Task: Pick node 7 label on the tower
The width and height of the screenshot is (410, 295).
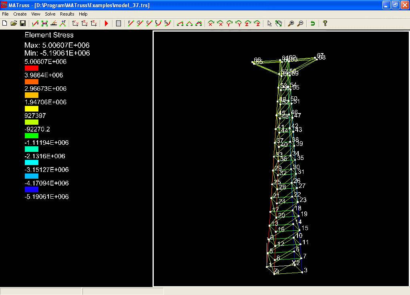Action: coord(305,256)
